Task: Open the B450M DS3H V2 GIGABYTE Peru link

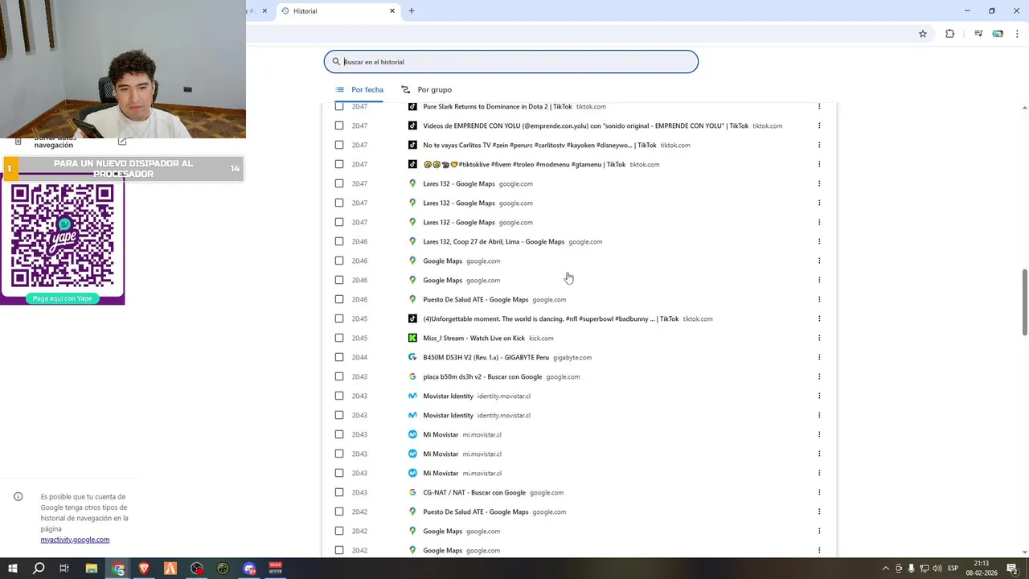Action: click(x=486, y=357)
